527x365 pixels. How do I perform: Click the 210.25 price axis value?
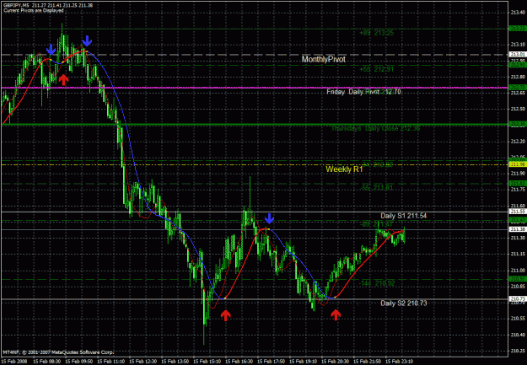[x=518, y=351]
